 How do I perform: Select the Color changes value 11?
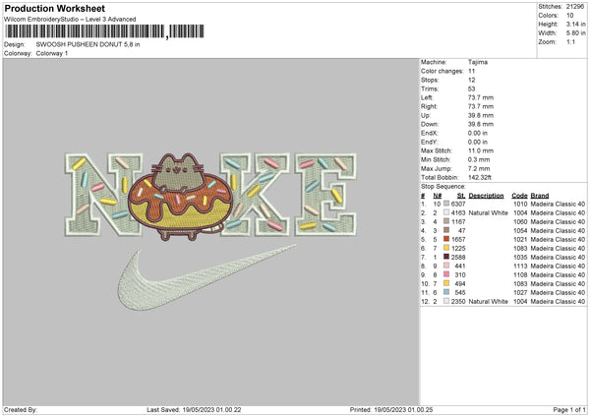(471, 71)
